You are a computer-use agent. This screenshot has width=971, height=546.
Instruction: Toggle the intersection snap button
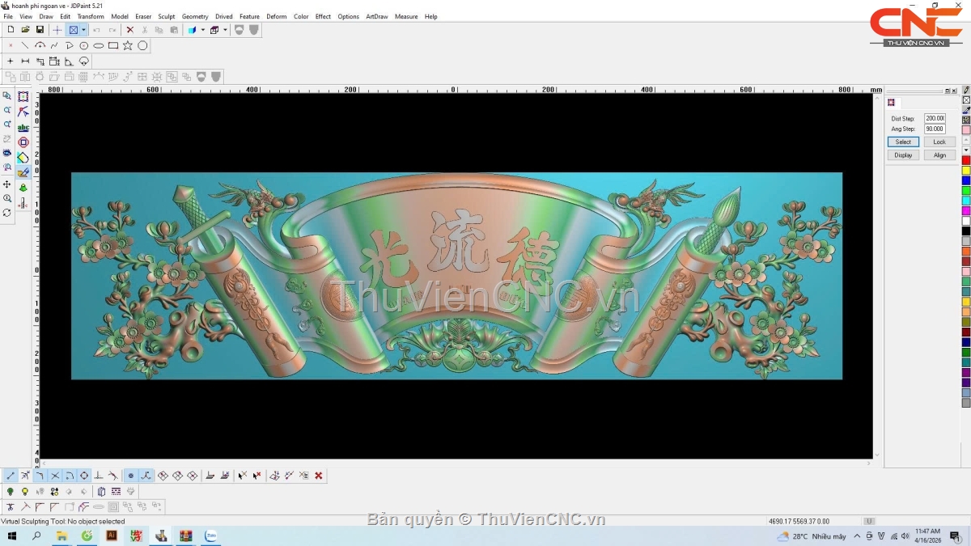(55, 476)
